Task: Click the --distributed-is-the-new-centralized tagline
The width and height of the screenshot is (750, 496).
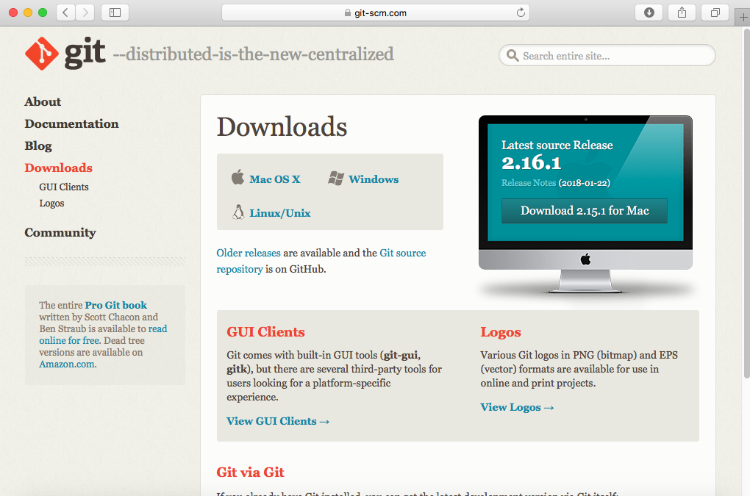Action: click(253, 54)
